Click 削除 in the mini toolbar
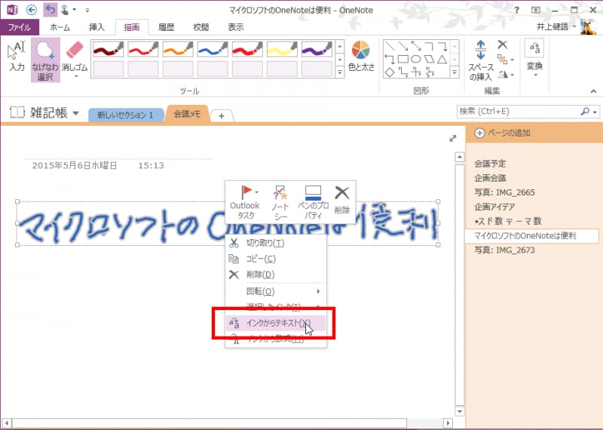This screenshot has width=603, height=430. pyautogui.click(x=342, y=200)
